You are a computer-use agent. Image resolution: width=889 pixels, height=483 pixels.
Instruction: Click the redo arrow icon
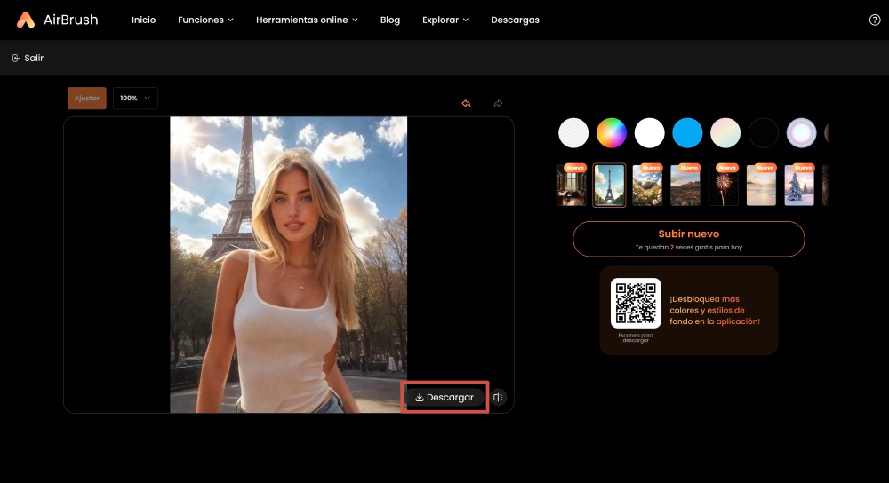point(498,103)
